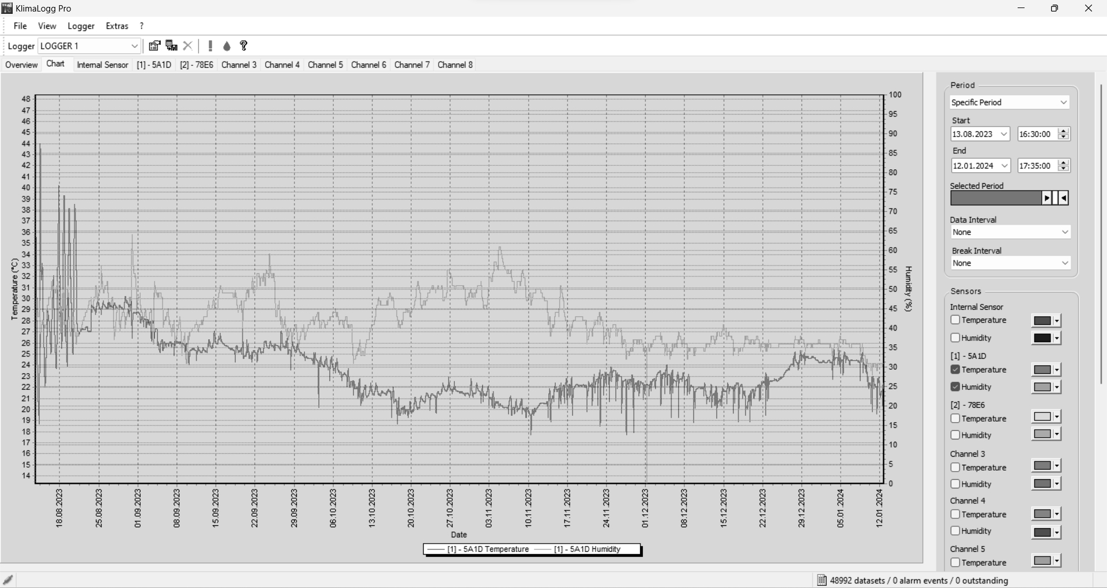This screenshot has width=1107, height=588.
Task: Uncheck [1] - 5A1D Temperature checkbox
Action: (x=955, y=370)
